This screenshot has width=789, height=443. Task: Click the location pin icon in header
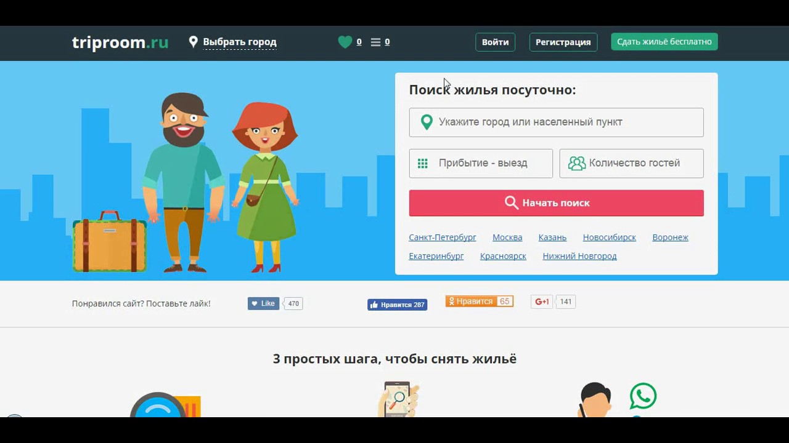pyautogui.click(x=194, y=42)
